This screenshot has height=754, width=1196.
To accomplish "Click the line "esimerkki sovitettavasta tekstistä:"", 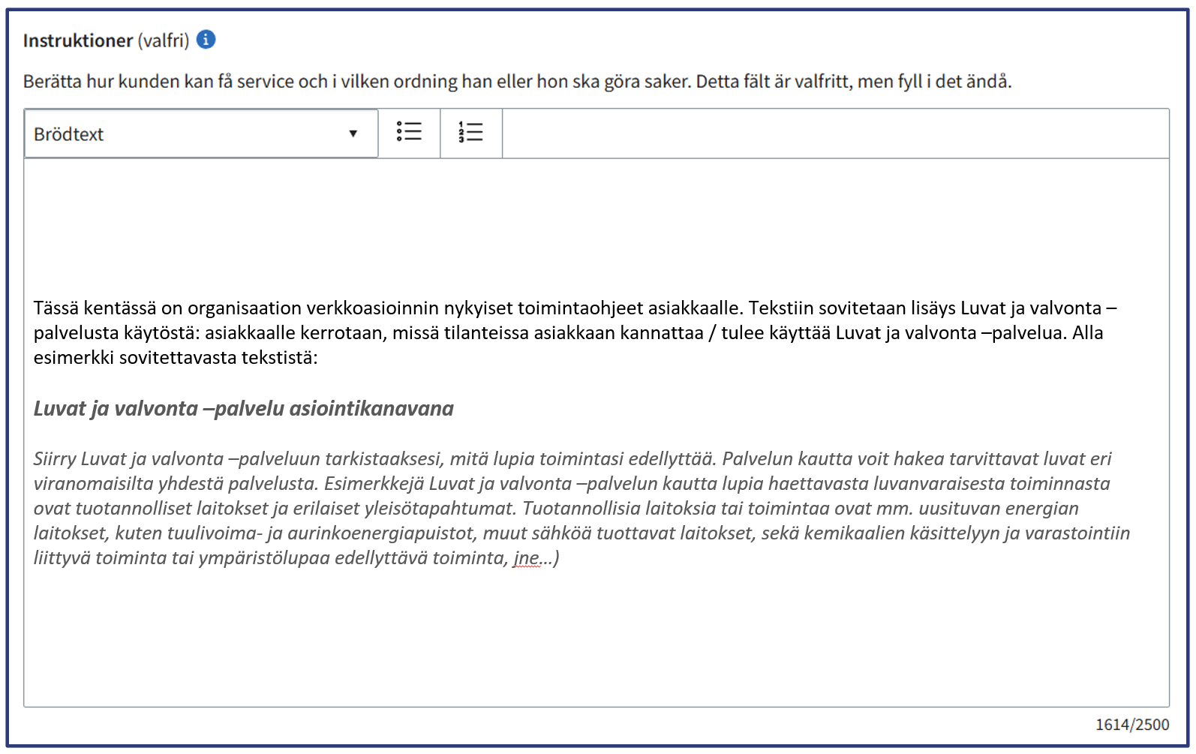I will 176,358.
